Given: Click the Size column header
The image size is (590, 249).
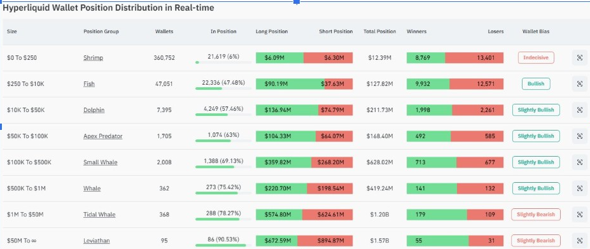Looking at the screenshot, I should pyautogui.click(x=11, y=32).
